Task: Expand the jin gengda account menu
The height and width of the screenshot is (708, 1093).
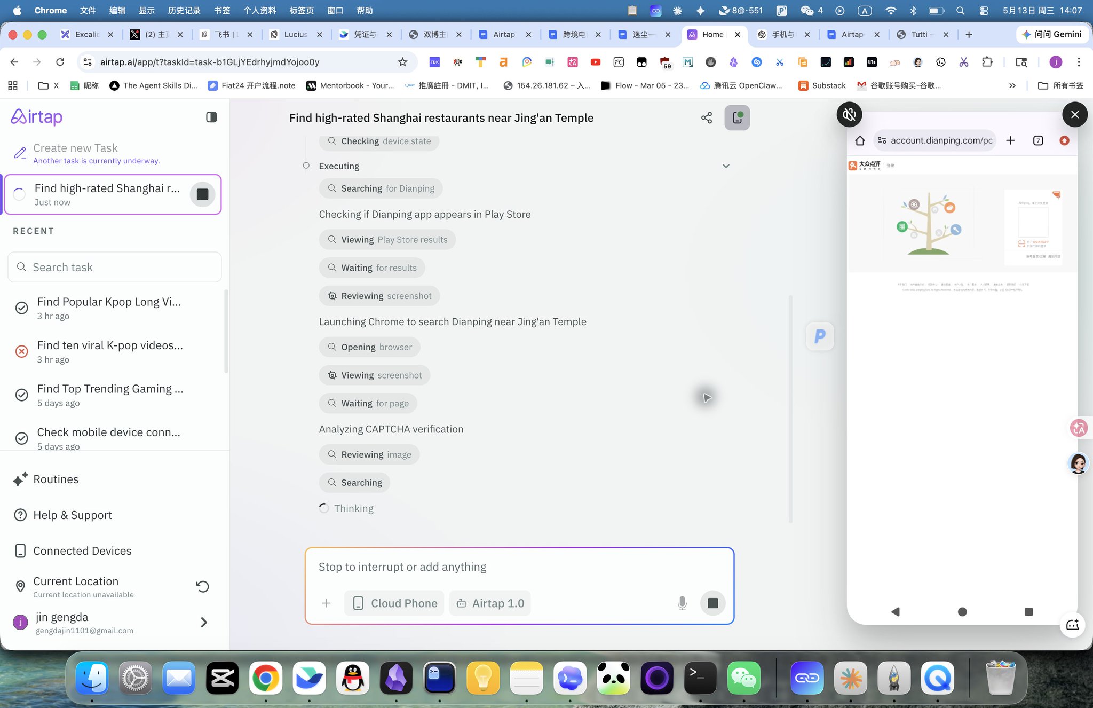Action: (x=203, y=622)
